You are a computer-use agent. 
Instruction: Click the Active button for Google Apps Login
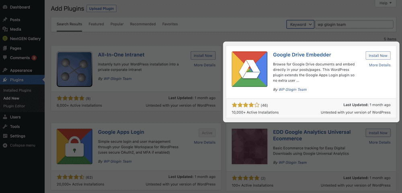tap(207, 133)
